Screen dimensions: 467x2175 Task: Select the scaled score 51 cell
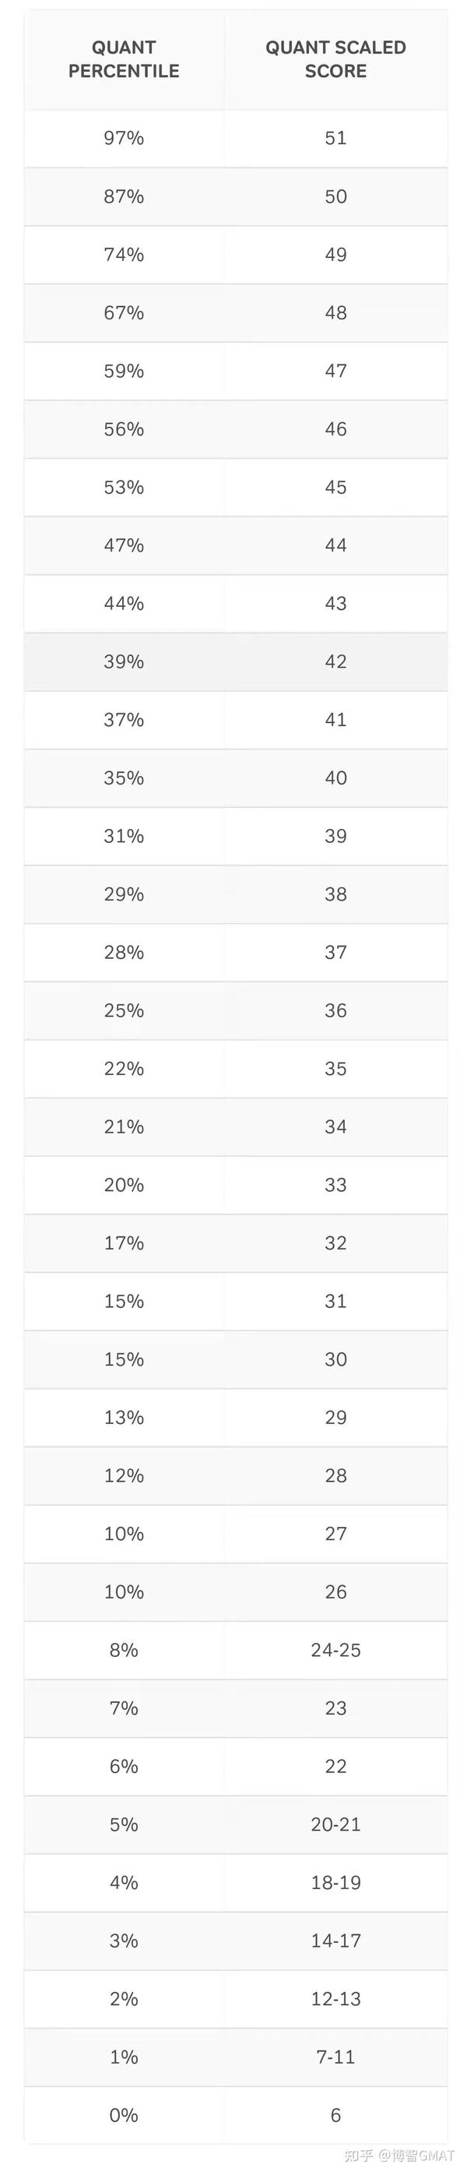point(335,139)
